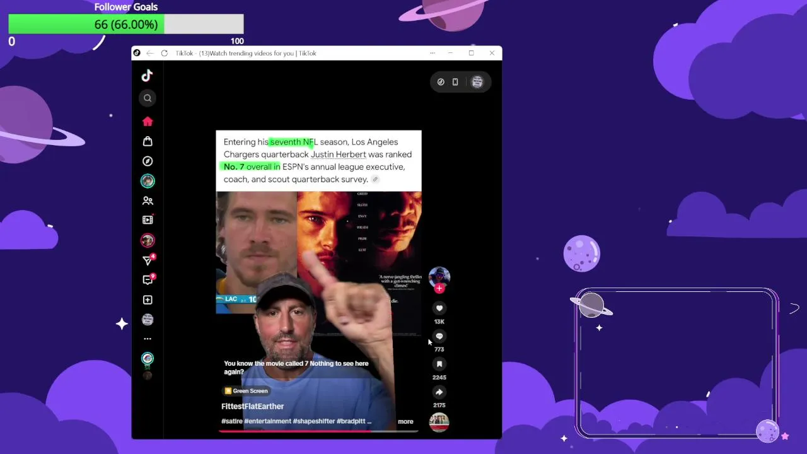The height and width of the screenshot is (454, 807).
Task: Open the spinning sound disc thumbnail
Action: pos(439,422)
